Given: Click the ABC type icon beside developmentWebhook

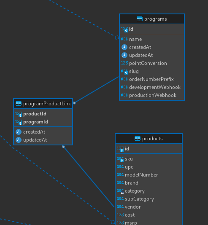Looking at the screenshot, I should pos(124,87).
